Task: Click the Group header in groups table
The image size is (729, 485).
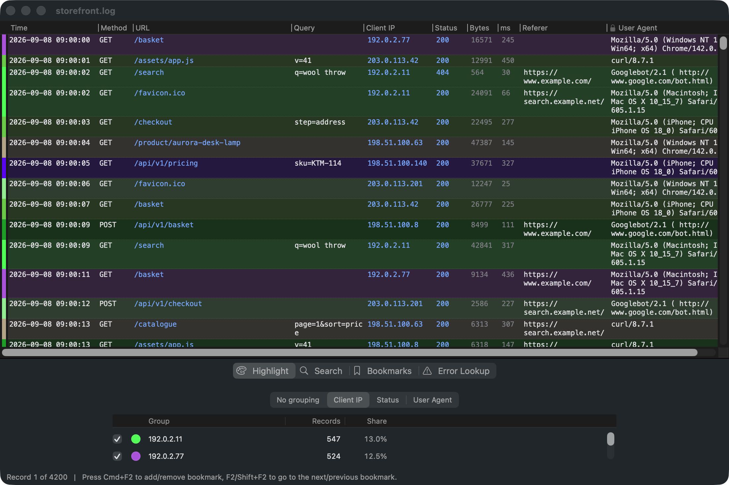Action: click(159, 421)
